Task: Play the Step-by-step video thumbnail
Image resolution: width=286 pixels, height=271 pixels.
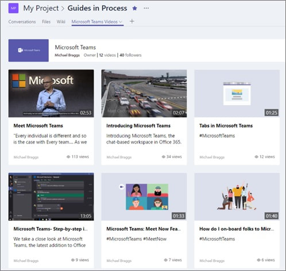Action: (51, 197)
